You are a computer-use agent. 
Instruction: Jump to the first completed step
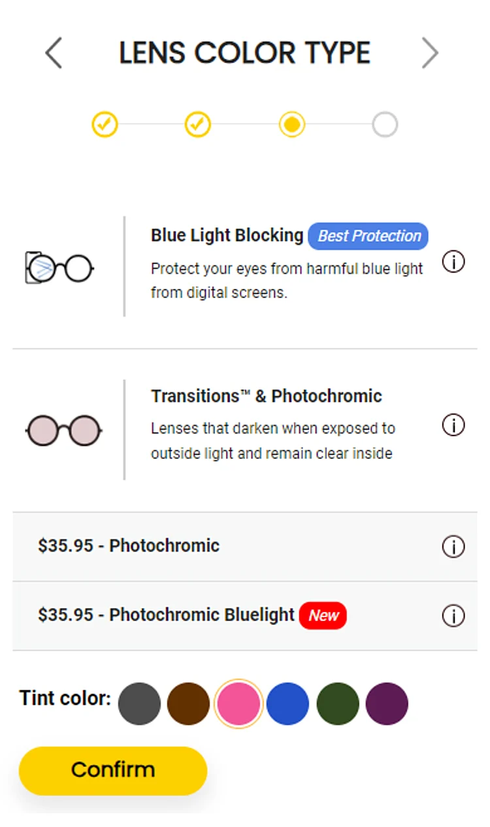point(105,124)
